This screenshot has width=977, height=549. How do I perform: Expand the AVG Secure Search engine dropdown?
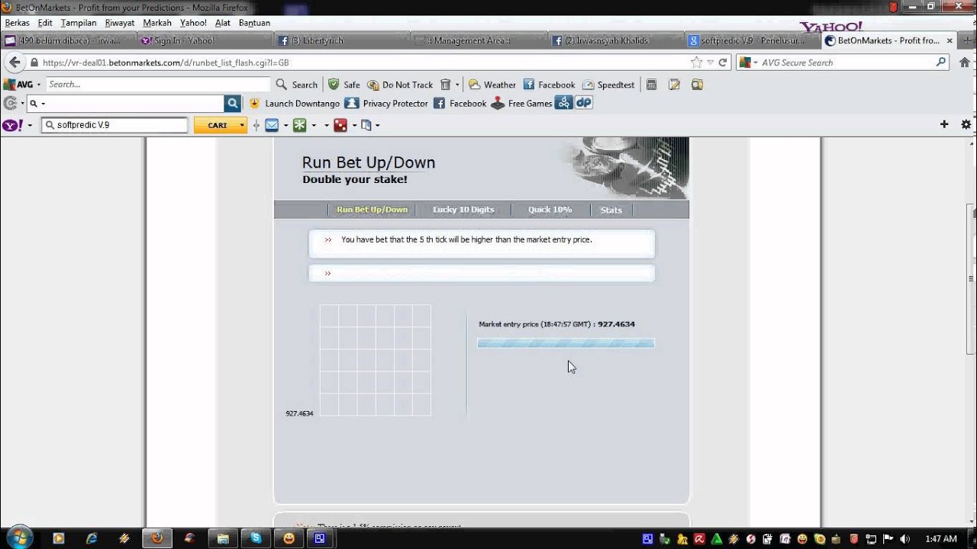click(755, 63)
